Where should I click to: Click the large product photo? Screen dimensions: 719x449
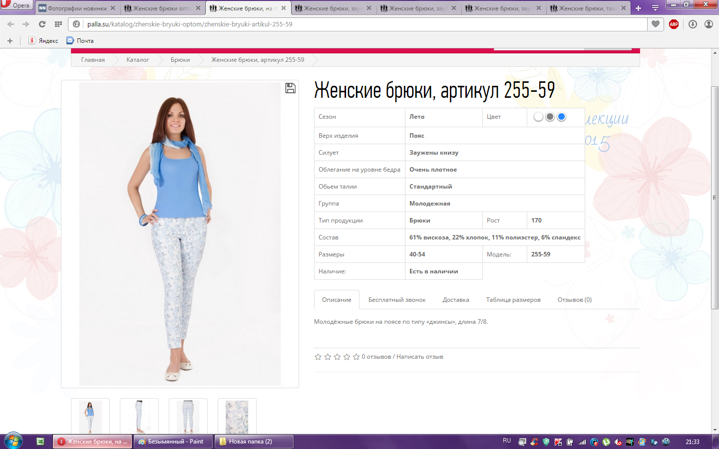click(x=180, y=234)
